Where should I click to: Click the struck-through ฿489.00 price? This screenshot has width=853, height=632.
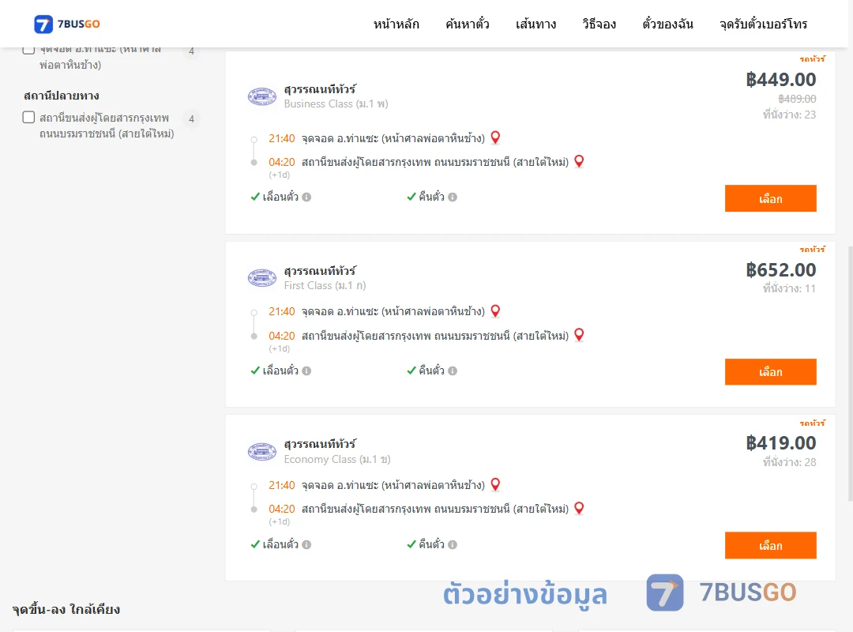pyautogui.click(x=797, y=99)
